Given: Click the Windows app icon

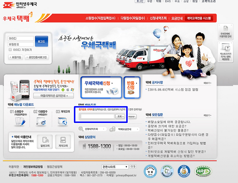Looking at the screenshot, I should tap(72, 90).
